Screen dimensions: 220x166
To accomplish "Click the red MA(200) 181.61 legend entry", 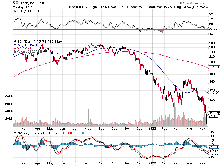I will coord(26,48).
